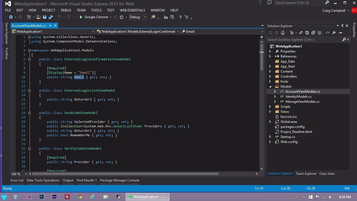Collapse the Models folder

coord(270,87)
